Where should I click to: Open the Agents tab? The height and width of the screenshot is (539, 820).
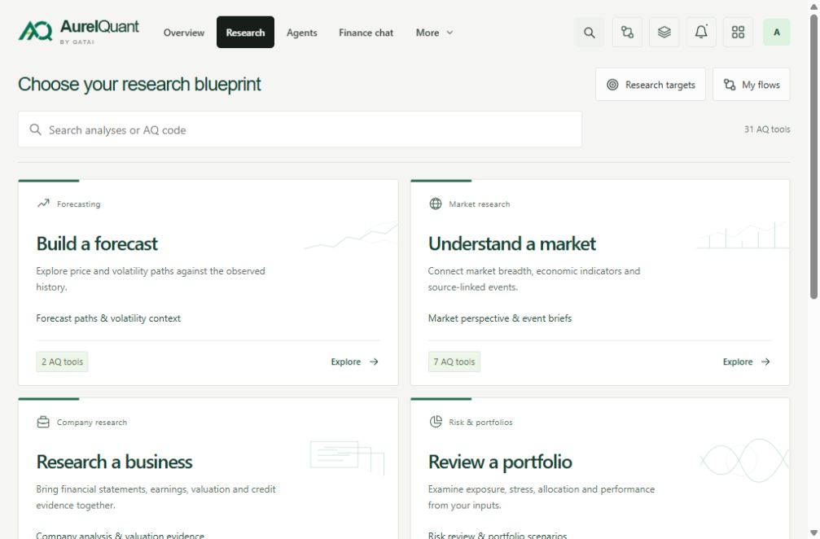click(x=302, y=33)
